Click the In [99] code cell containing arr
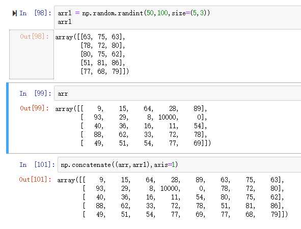This screenshot has height=229, width=301. pyautogui.click(x=178, y=94)
